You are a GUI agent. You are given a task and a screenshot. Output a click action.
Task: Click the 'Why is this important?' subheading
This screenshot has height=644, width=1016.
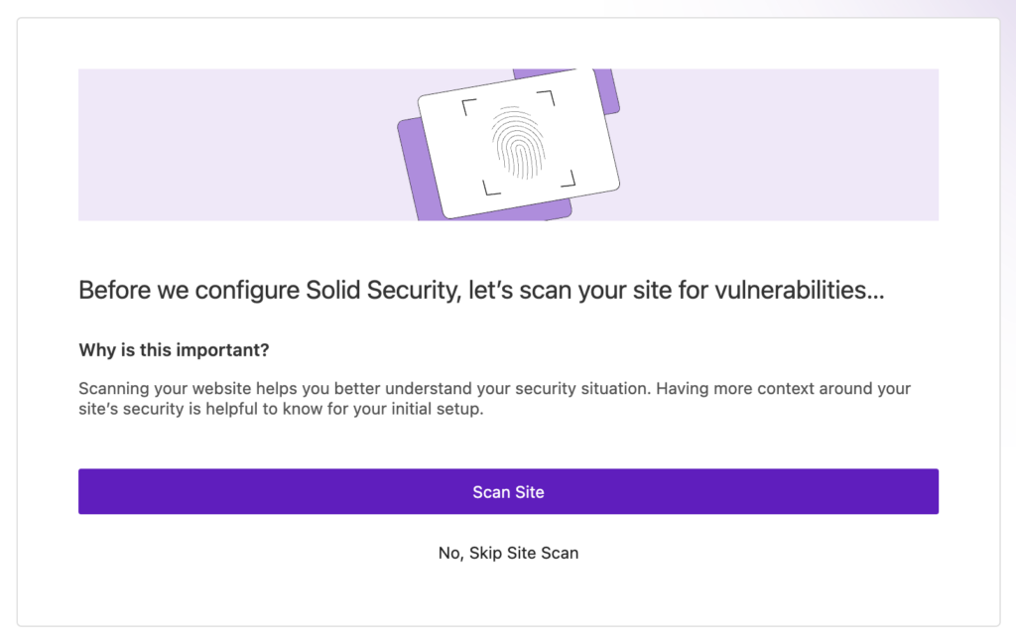tap(174, 350)
